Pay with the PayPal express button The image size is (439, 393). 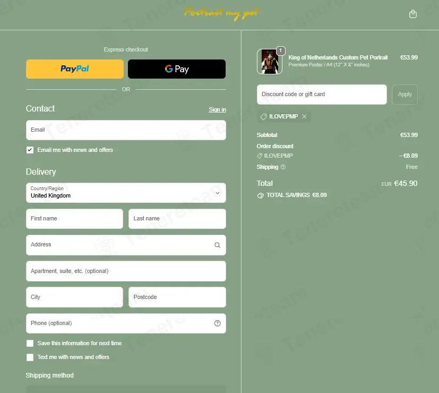pyautogui.click(x=75, y=69)
